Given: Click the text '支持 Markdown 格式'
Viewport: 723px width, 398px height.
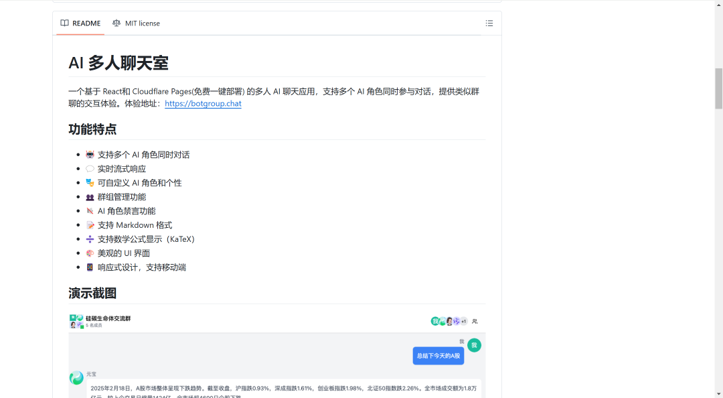Looking at the screenshot, I should click(x=135, y=225).
